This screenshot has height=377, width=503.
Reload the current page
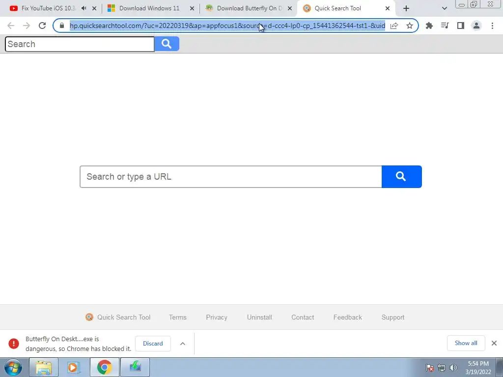tap(42, 26)
